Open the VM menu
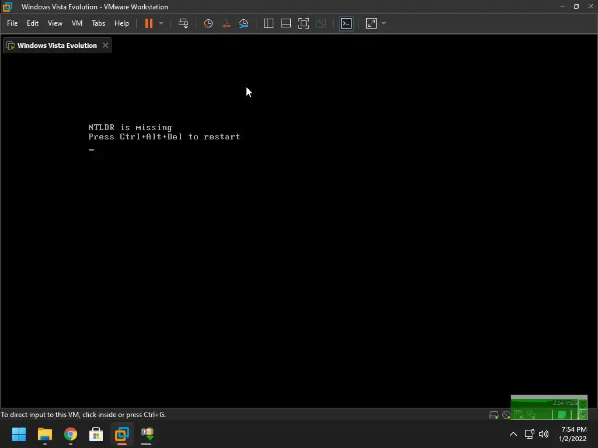This screenshot has width=598, height=448. pos(77,23)
